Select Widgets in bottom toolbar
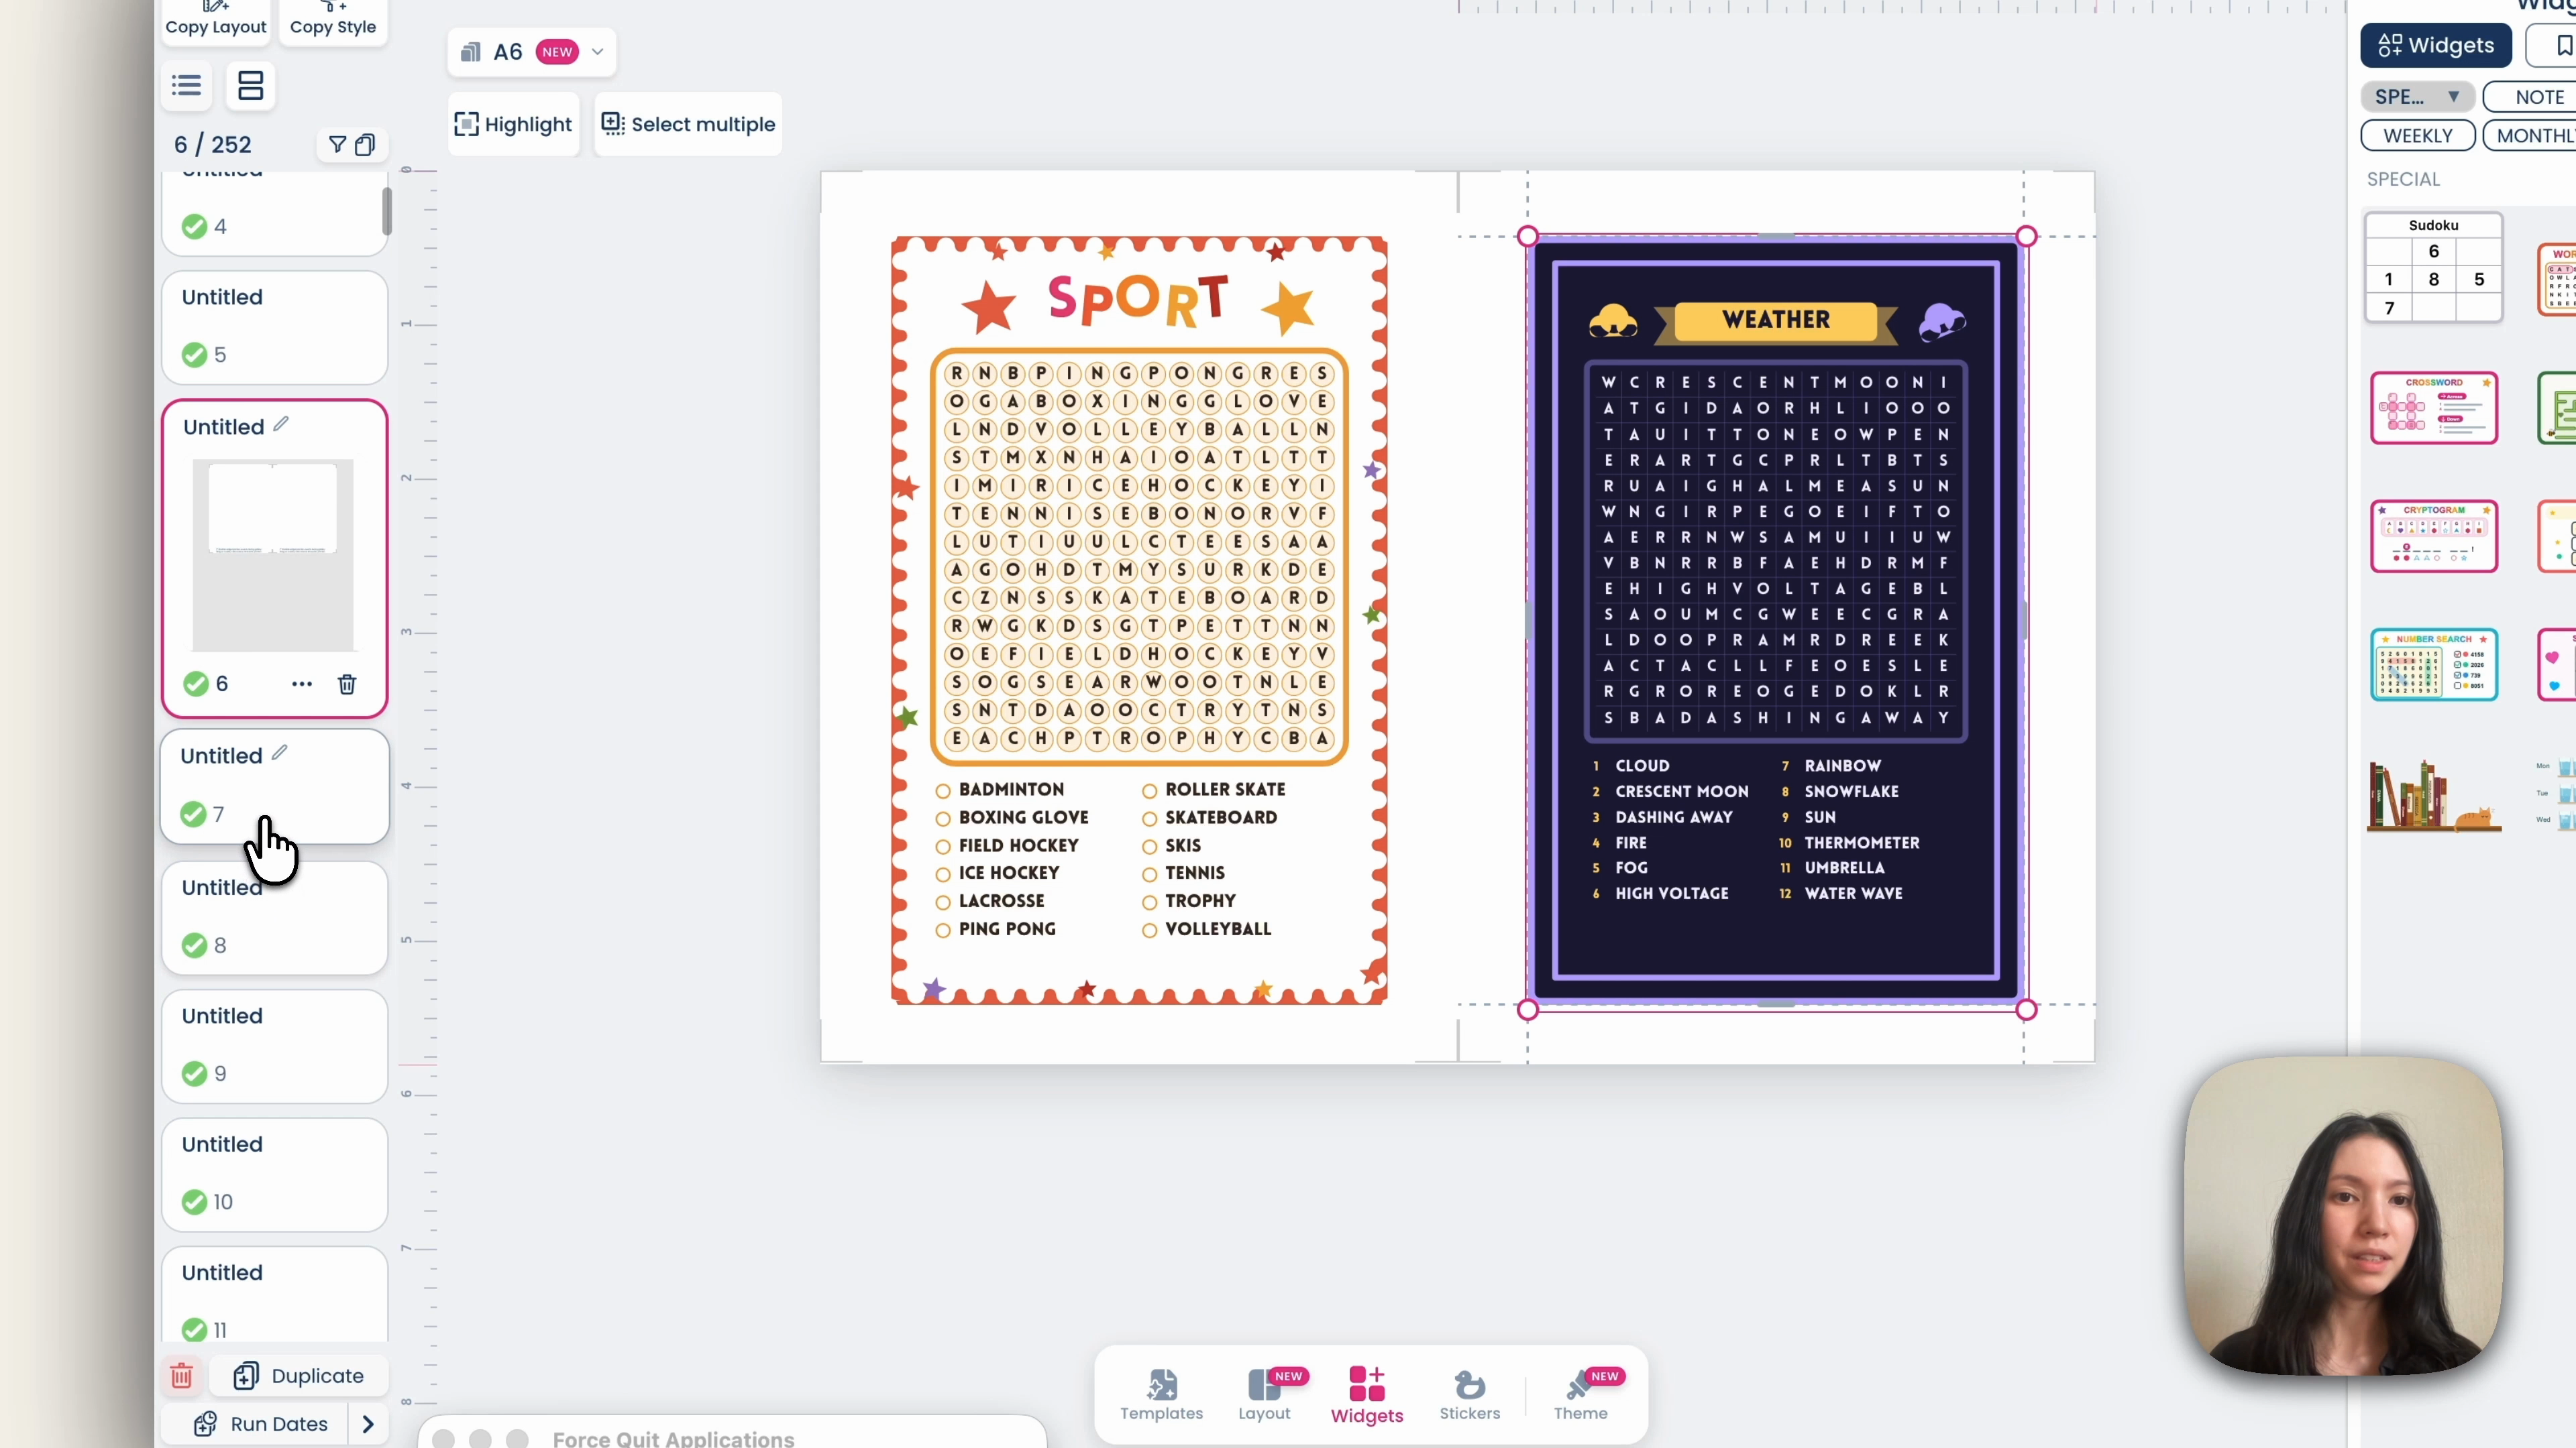The width and height of the screenshot is (2576, 1448). [1367, 1395]
